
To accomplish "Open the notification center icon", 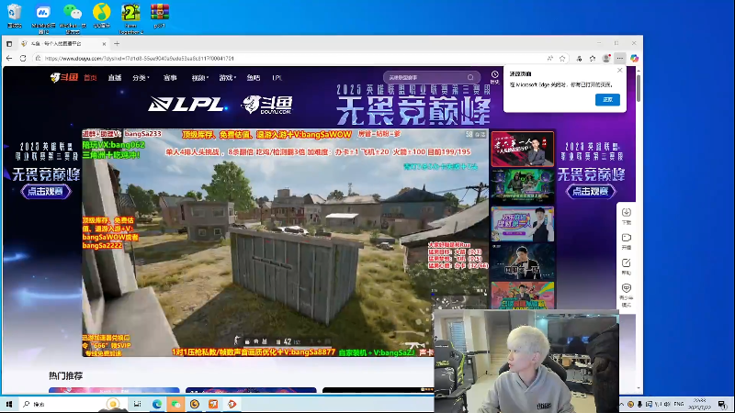I will [722, 404].
